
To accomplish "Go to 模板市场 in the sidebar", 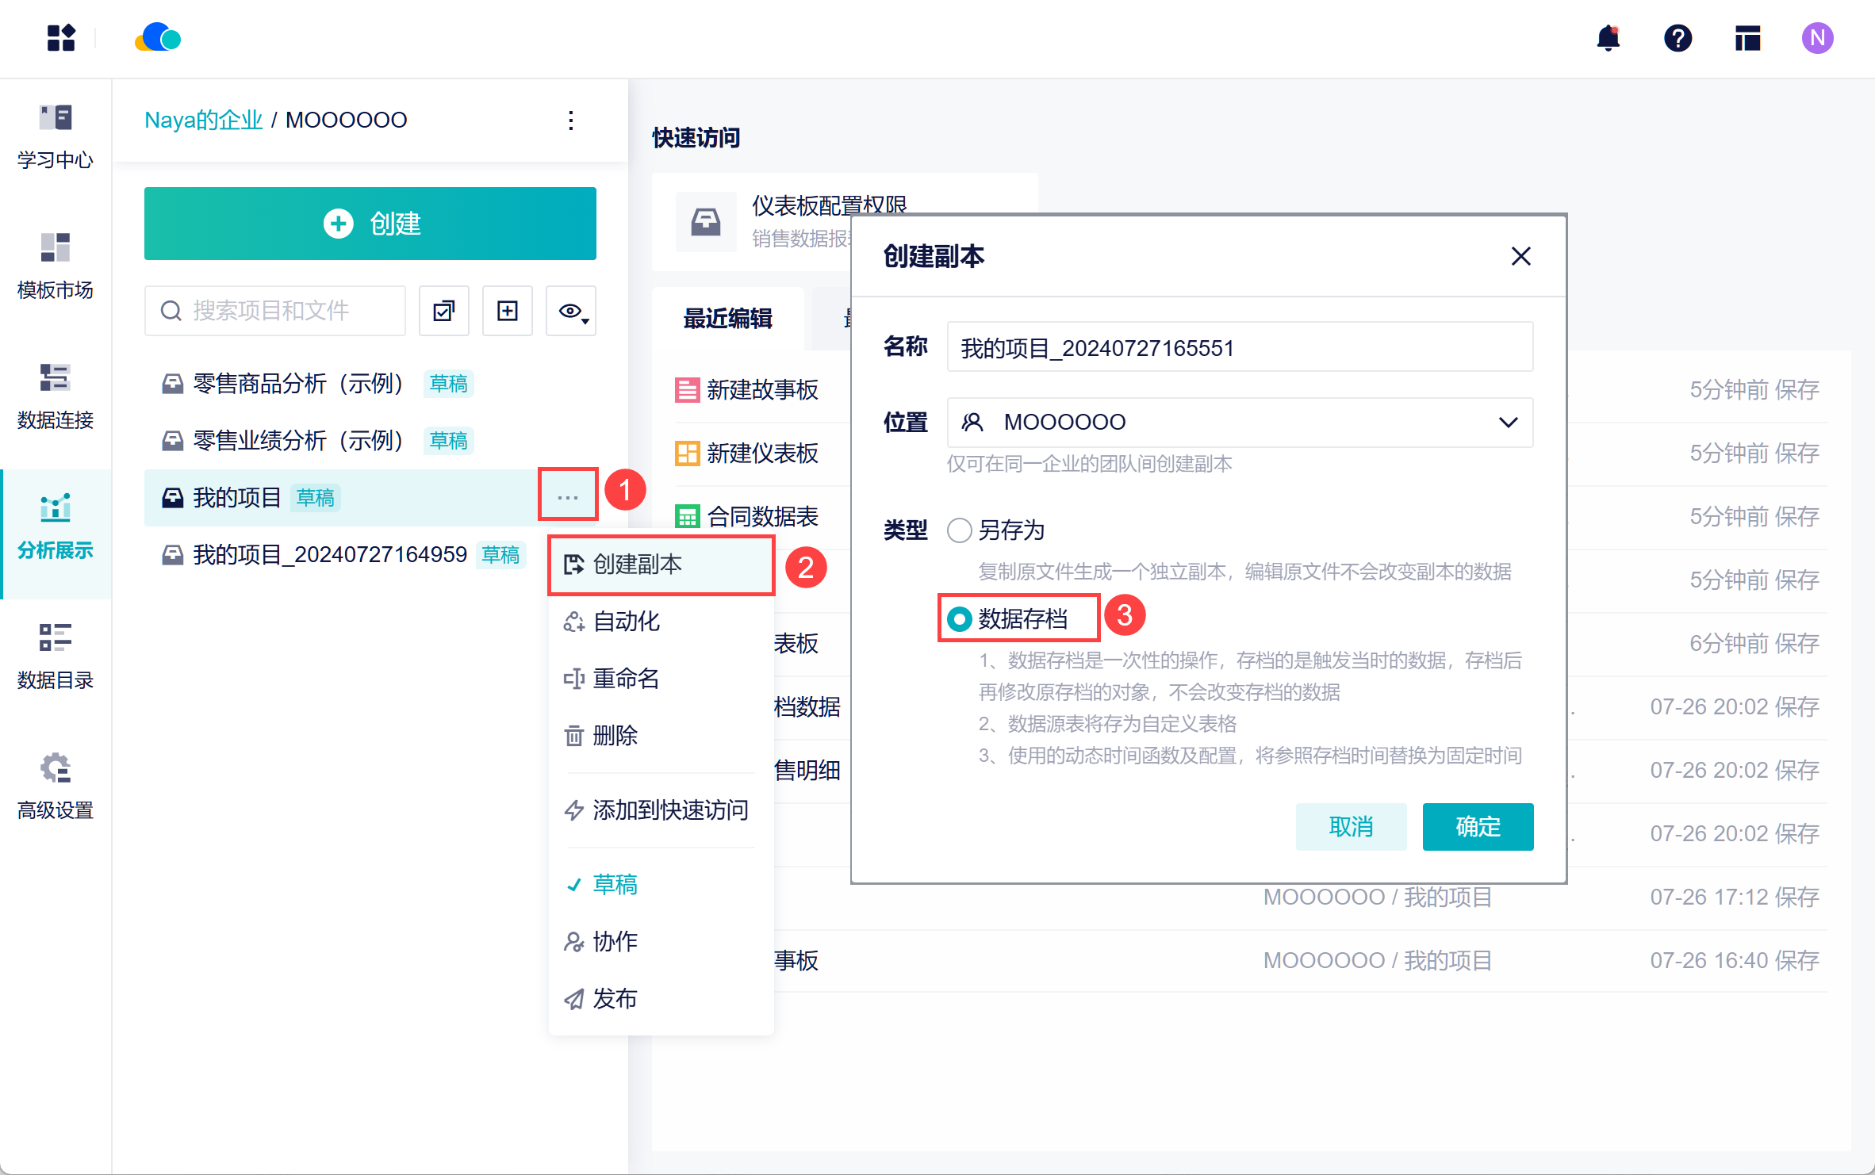I will point(56,266).
